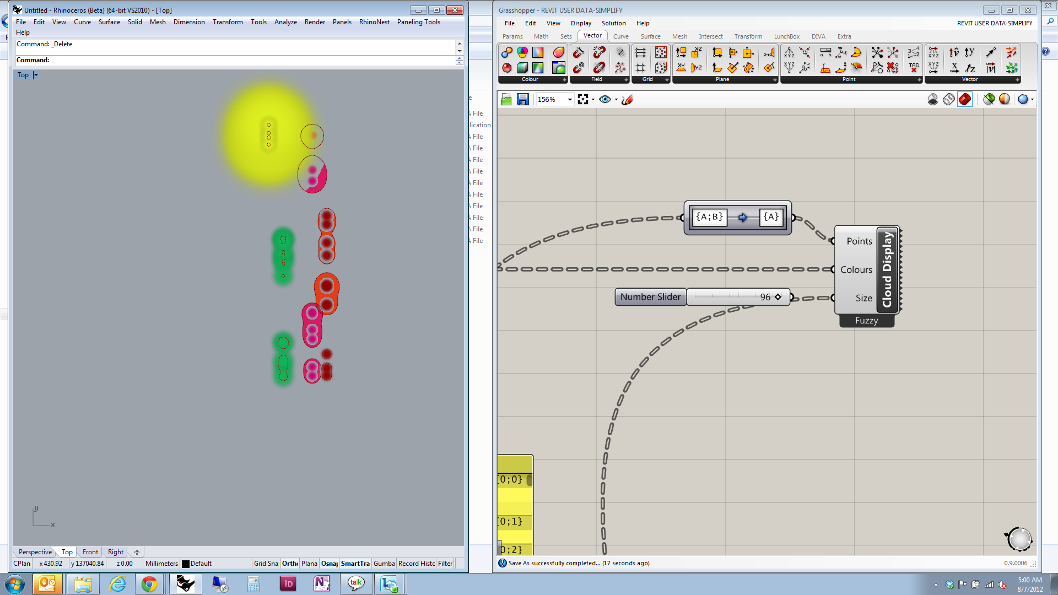Toggle Osnap in Rhino status bar
The image size is (1058, 595).
pos(329,564)
